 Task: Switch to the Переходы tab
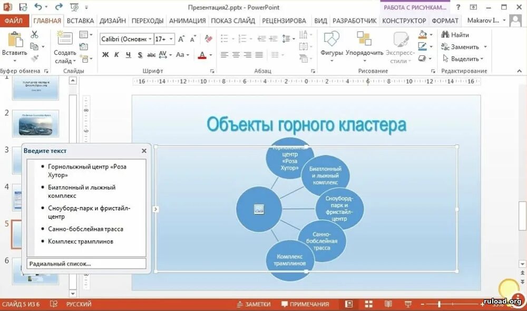[147, 21]
